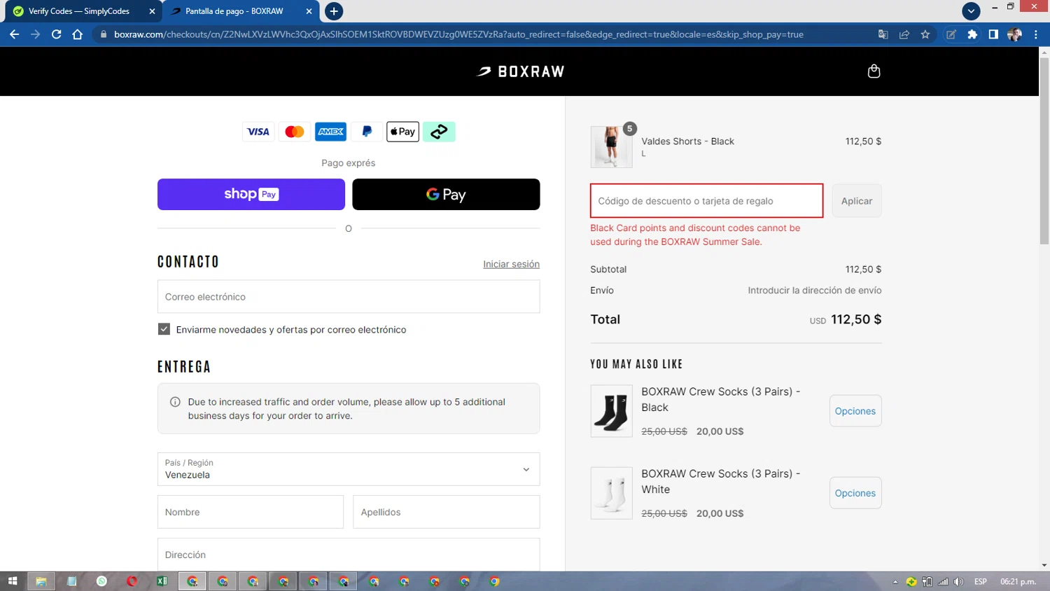The height and width of the screenshot is (591, 1050).
Task: Reload the checkout page
Action: click(x=56, y=34)
